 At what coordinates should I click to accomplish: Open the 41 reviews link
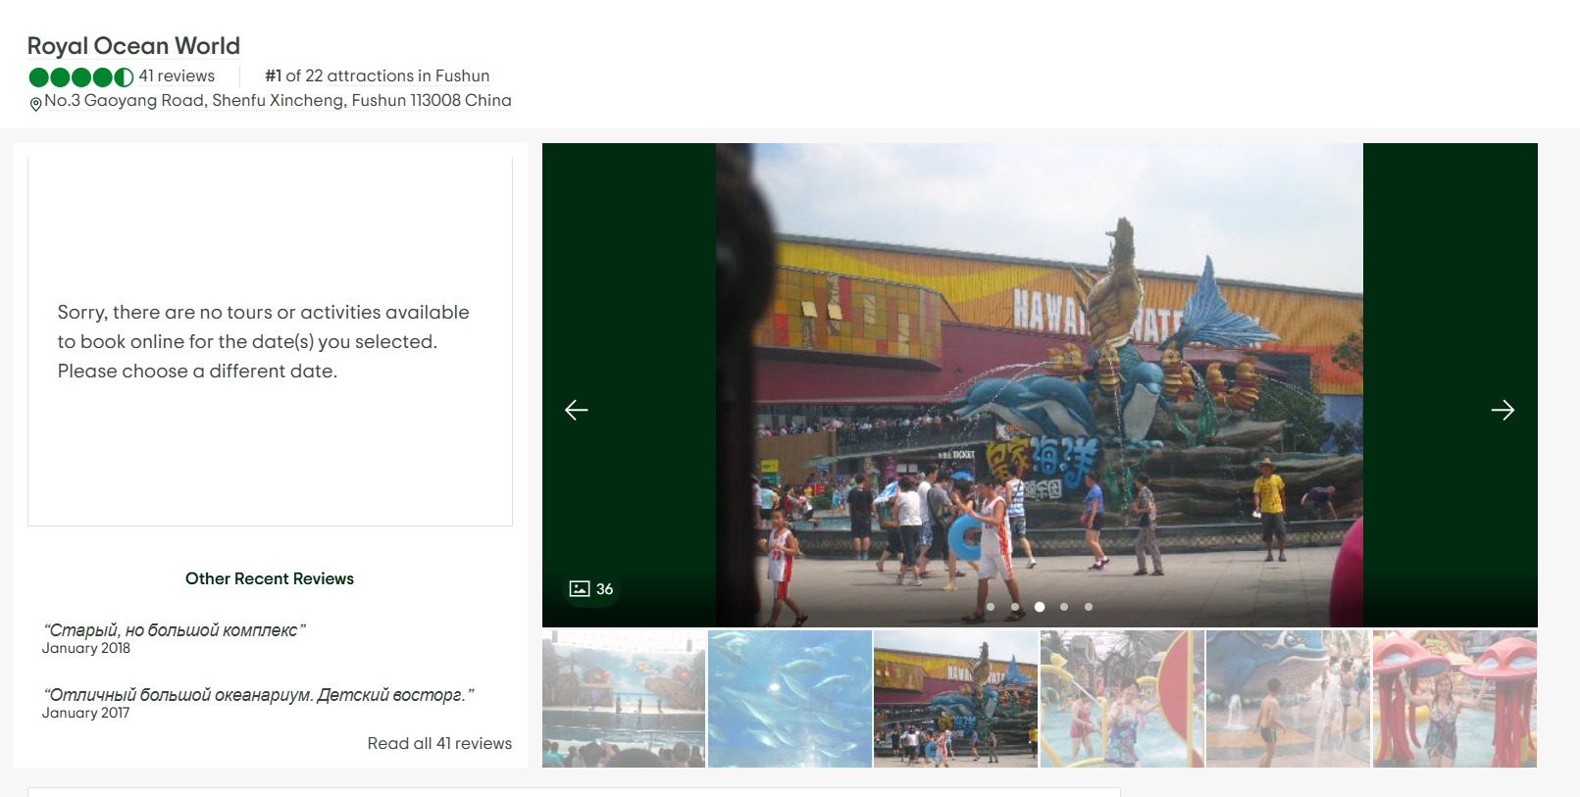coord(177,75)
